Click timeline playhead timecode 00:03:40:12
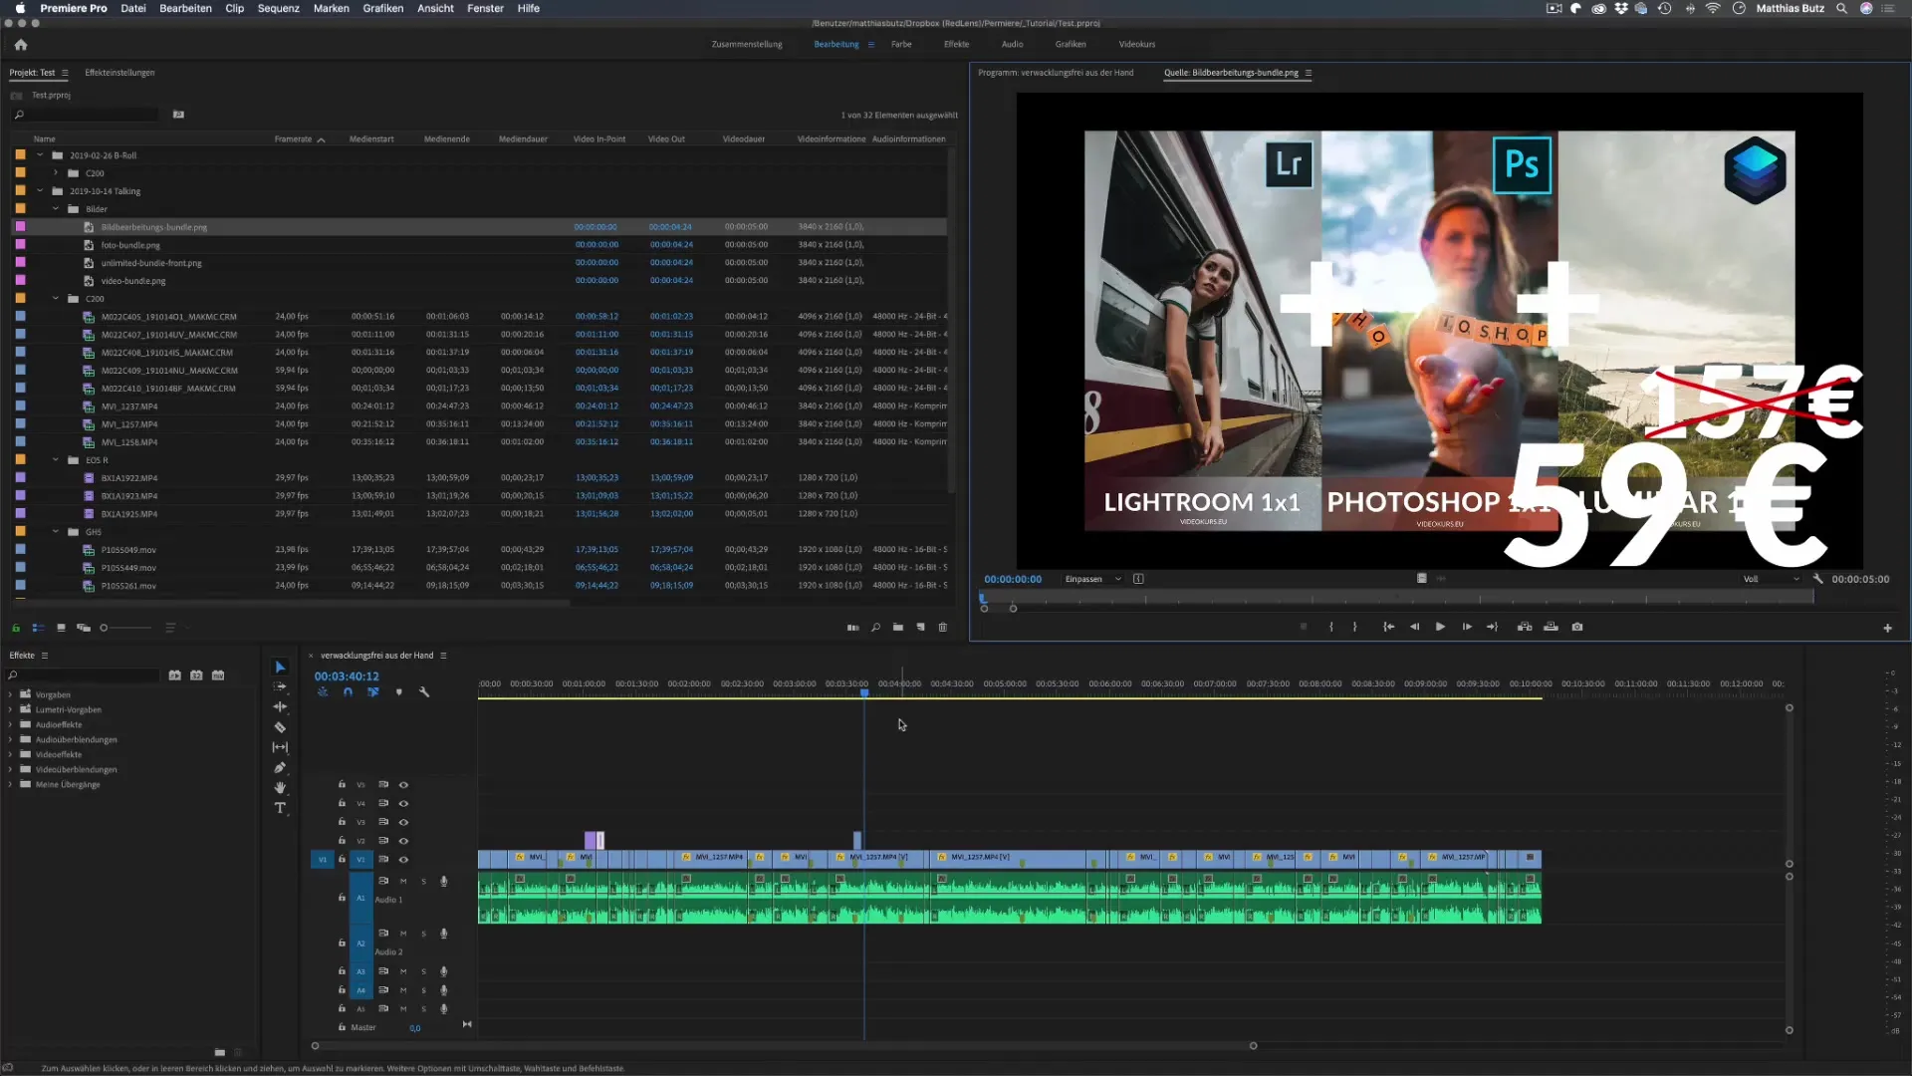Image resolution: width=1912 pixels, height=1076 pixels. [x=347, y=675]
